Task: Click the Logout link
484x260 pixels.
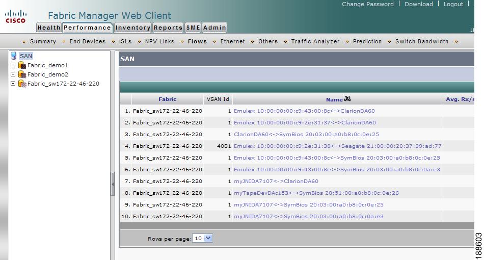Action: (453, 4)
